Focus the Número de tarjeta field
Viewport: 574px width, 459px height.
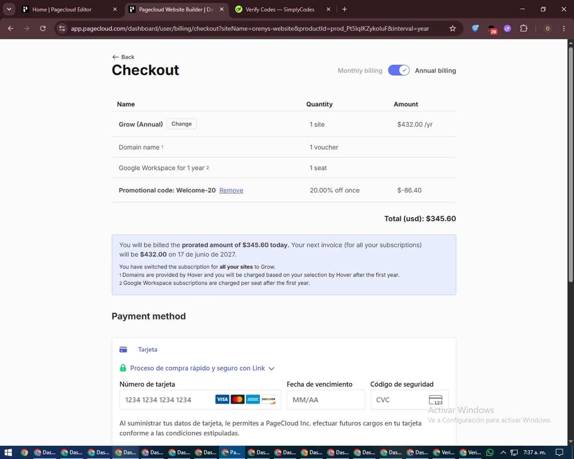click(200, 400)
